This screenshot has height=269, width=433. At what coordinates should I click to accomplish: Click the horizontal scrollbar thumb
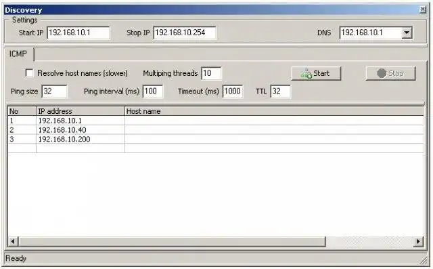172,241
